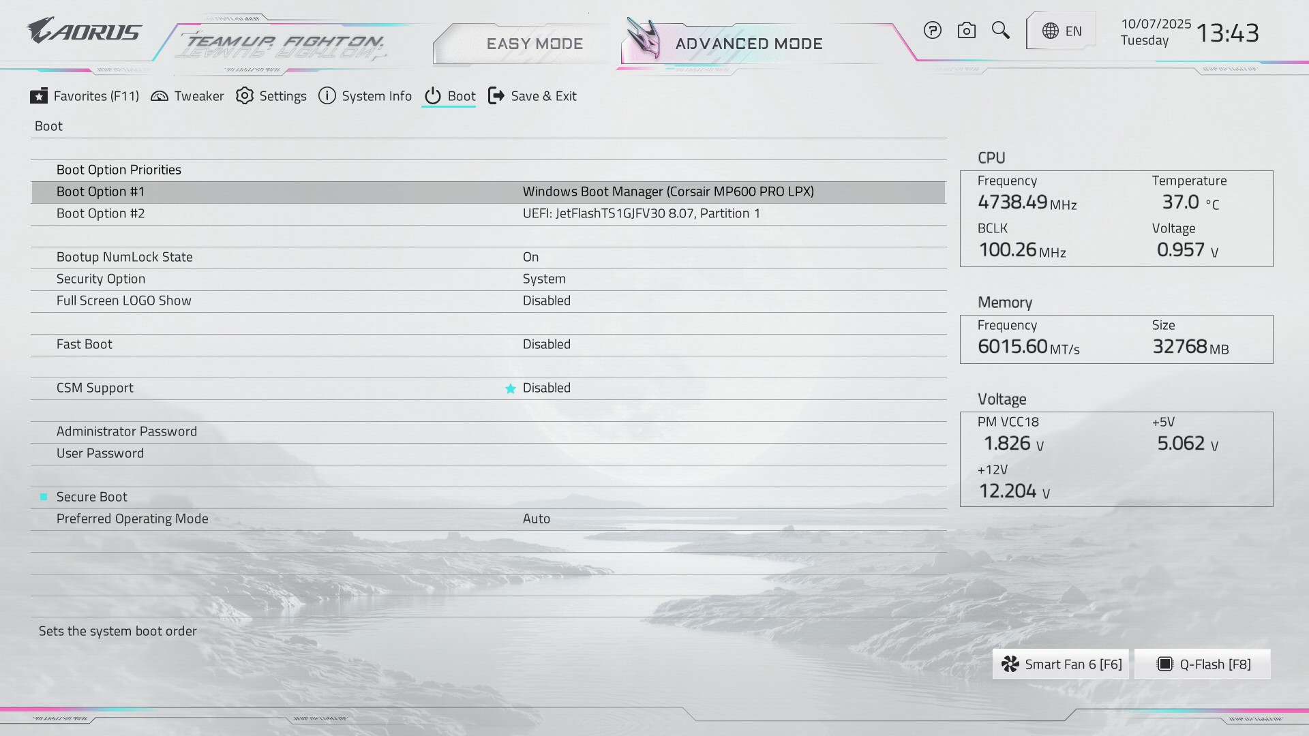1309x736 pixels.
Task: Click the System Info circle icon
Action: [x=327, y=96]
